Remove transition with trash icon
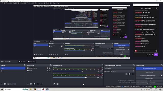This screenshot has width=163, height=91. [130, 74]
